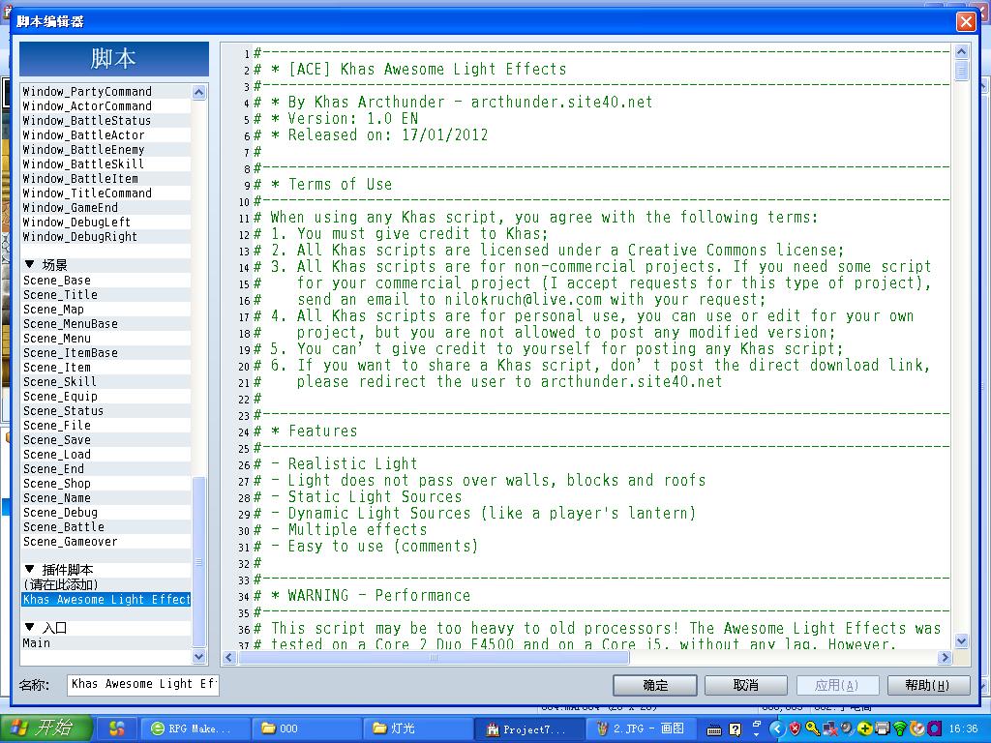Select the Scene_Skill script
991x743 pixels.
[105, 382]
